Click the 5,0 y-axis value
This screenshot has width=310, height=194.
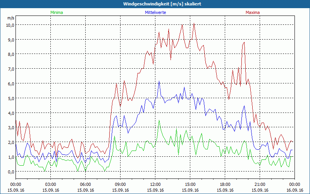click(x=11, y=99)
